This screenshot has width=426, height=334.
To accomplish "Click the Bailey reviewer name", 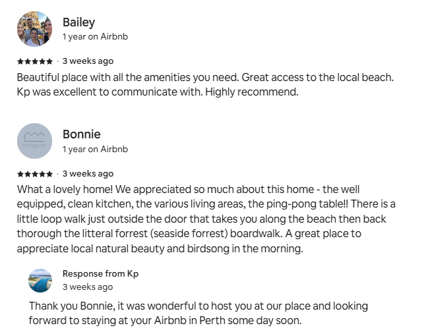I will (78, 22).
